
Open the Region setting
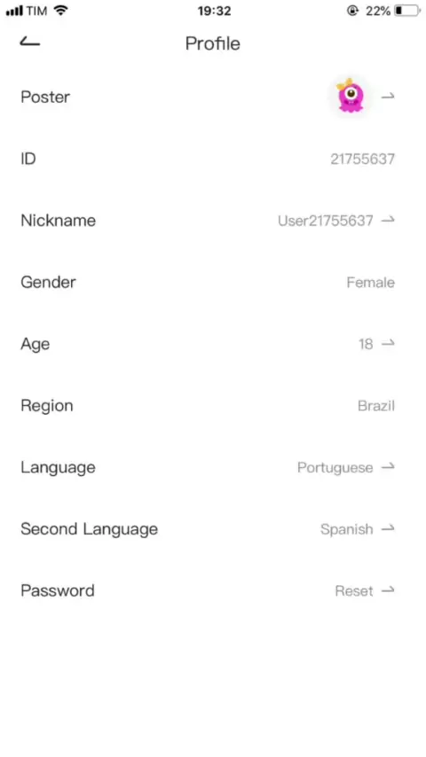[x=213, y=406]
